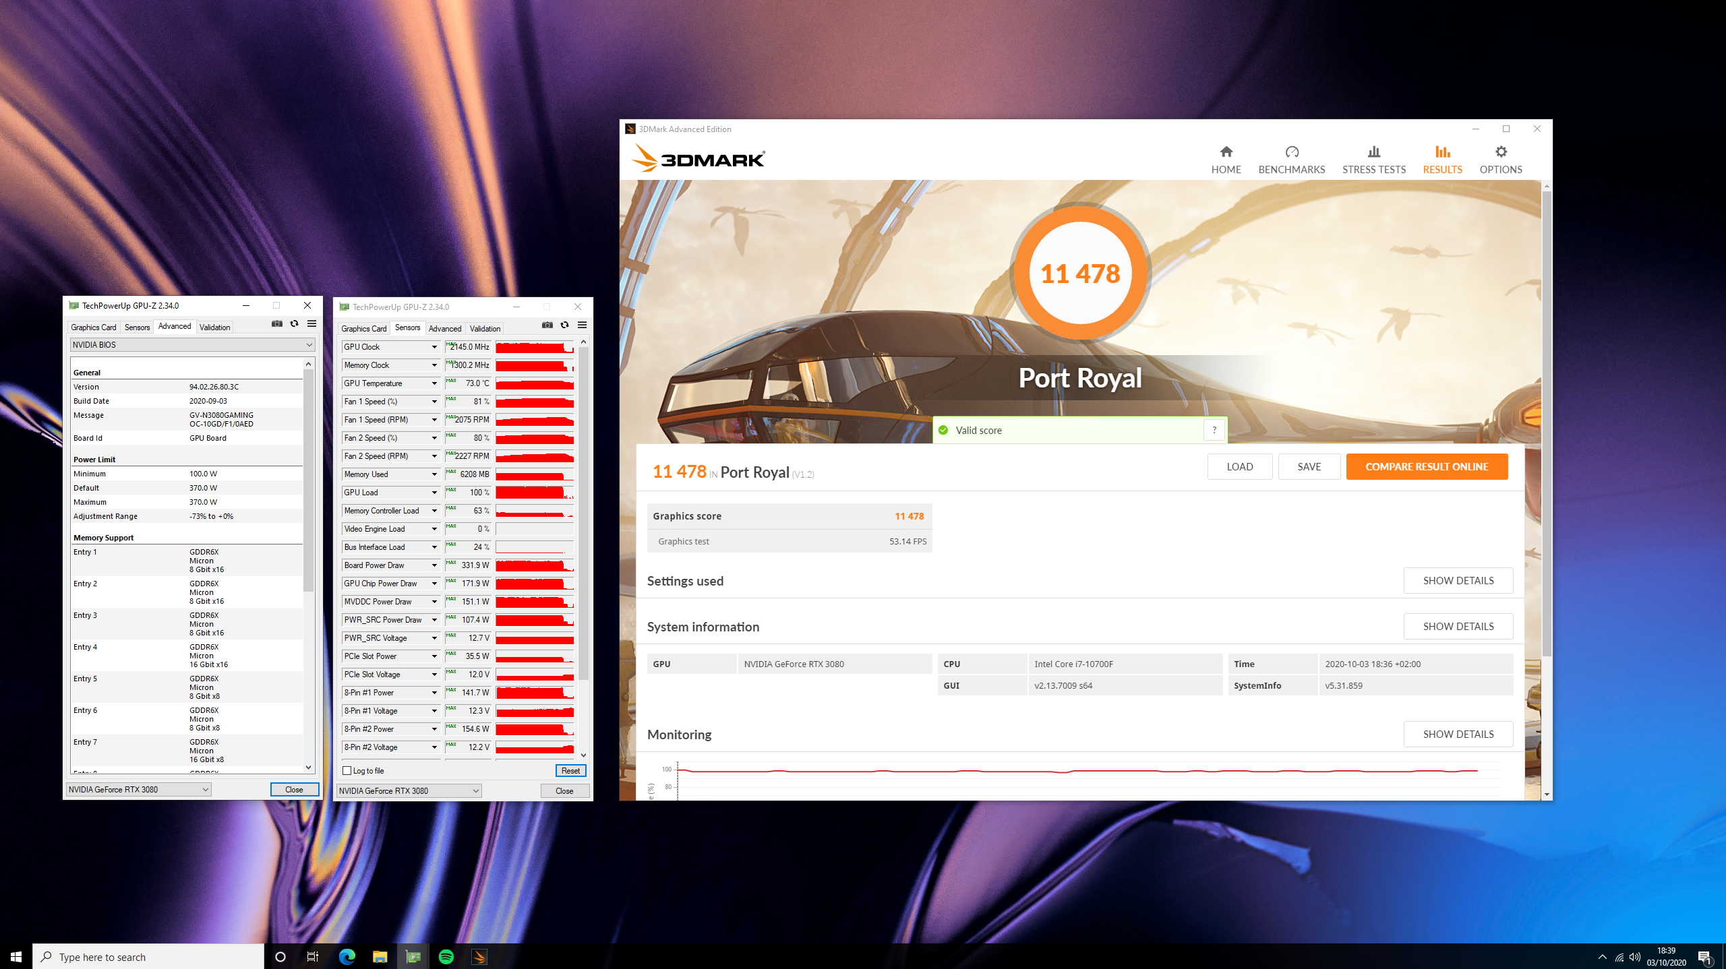This screenshot has width=1726, height=969.
Task: Reset the GPU-Z sensor readings
Action: pos(570,770)
